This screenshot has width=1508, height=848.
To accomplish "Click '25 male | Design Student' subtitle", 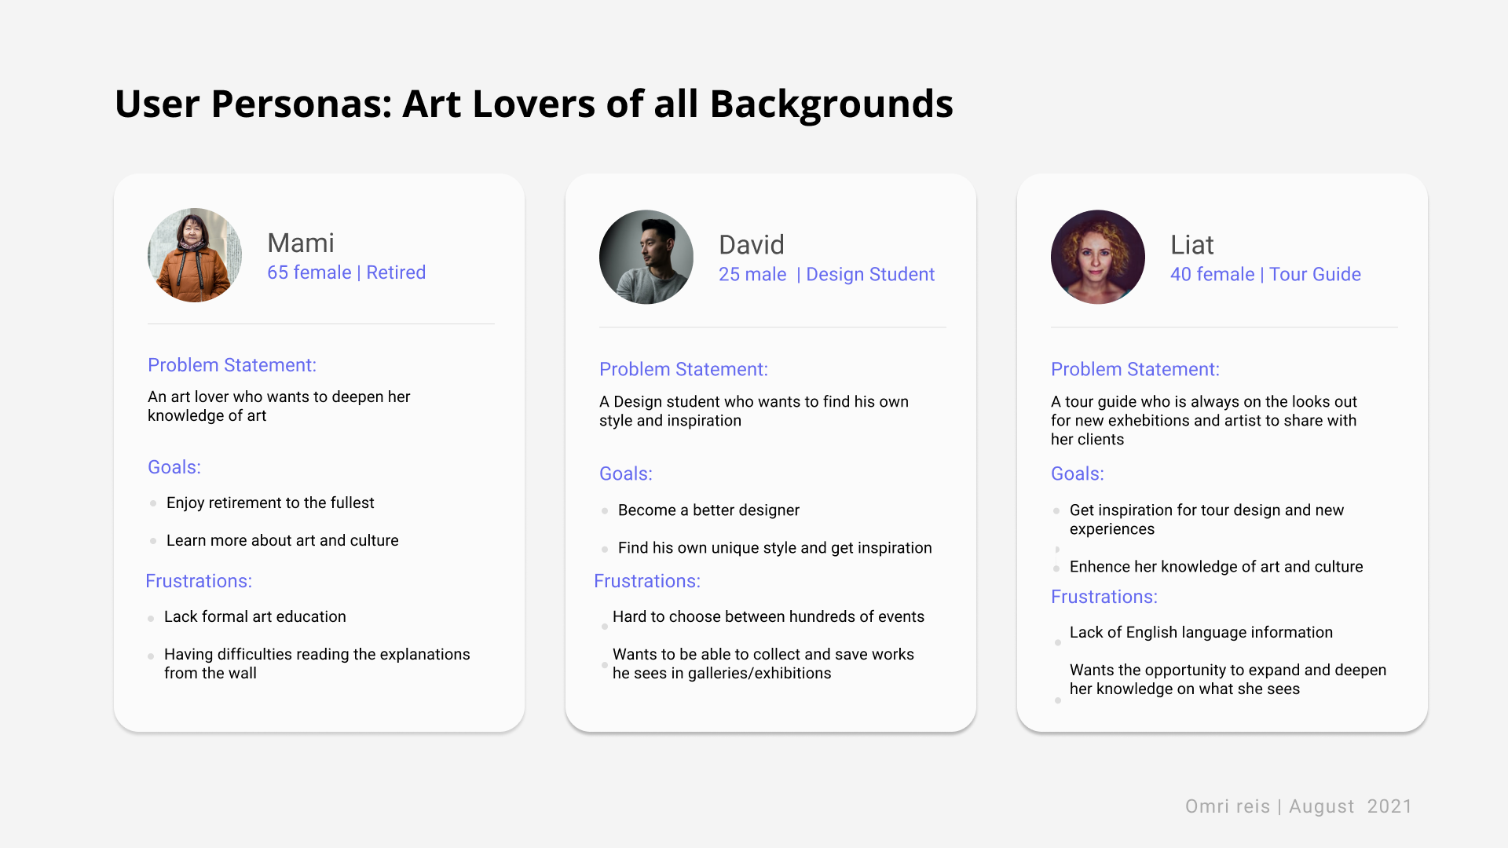I will tap(826, 274).
